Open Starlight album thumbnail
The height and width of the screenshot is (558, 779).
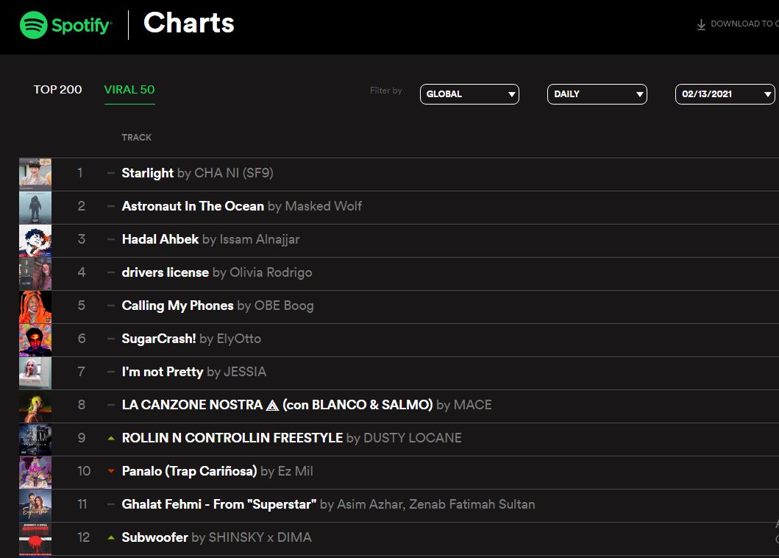pos(35,174)
